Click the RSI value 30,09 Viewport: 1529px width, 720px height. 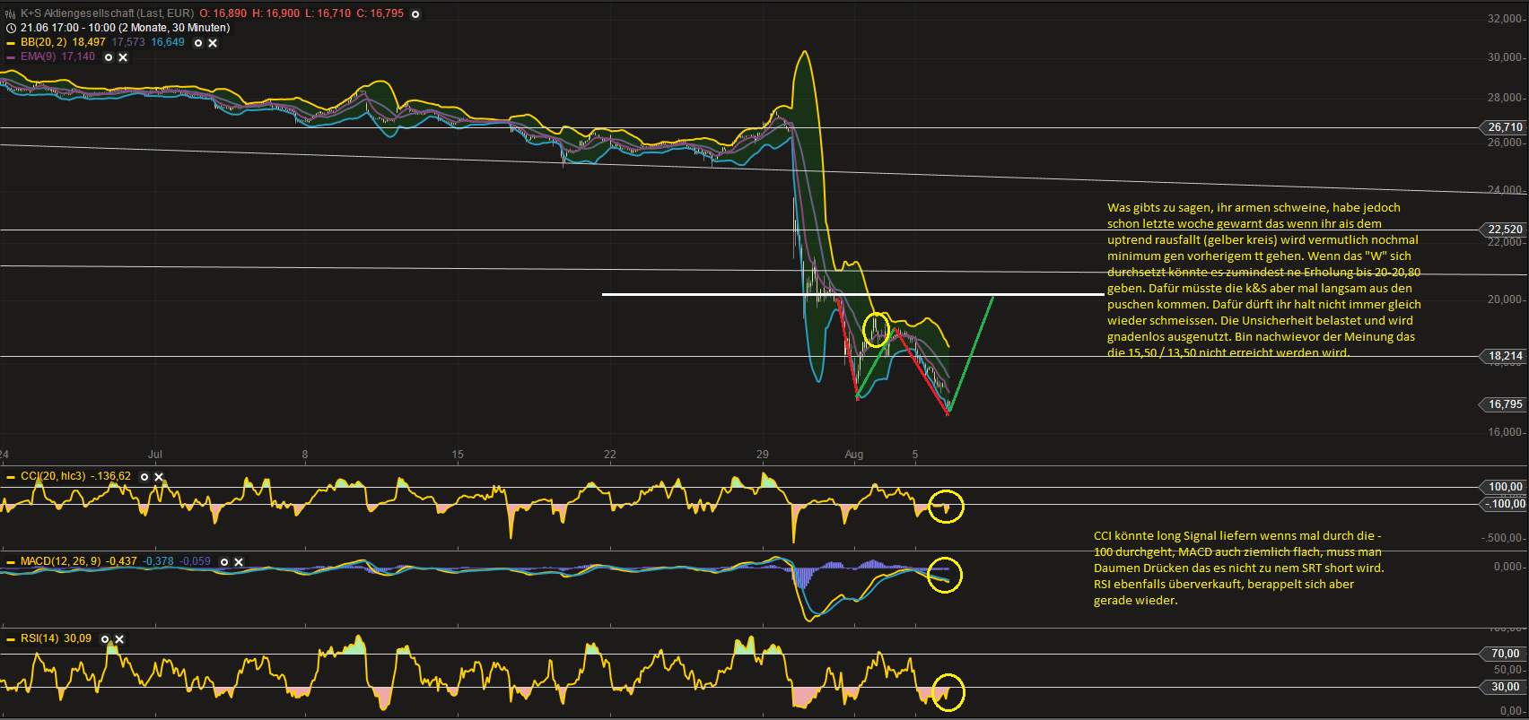click(77, 638)
